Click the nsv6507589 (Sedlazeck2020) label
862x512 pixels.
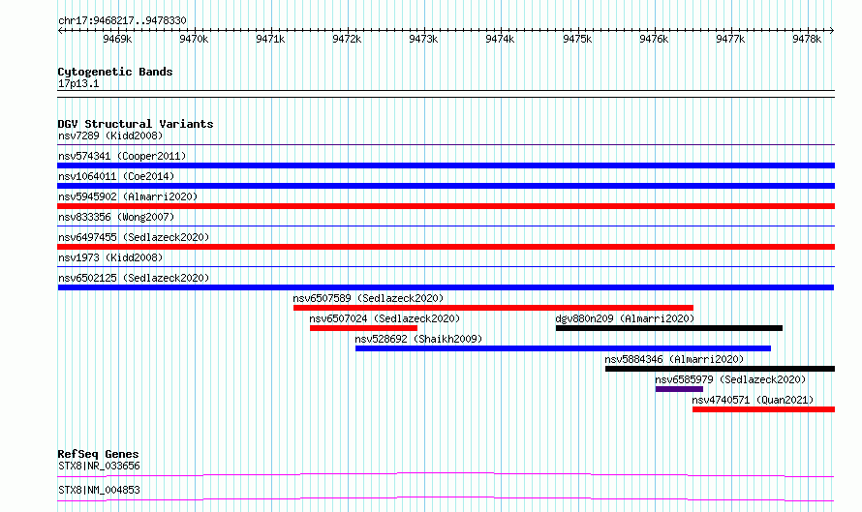pyautogui.click(x=368, y=298)
